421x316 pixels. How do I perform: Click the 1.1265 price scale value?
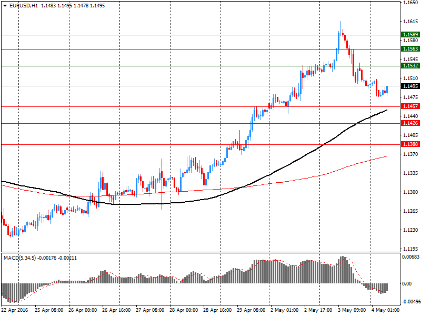click(x=410, y=211)
